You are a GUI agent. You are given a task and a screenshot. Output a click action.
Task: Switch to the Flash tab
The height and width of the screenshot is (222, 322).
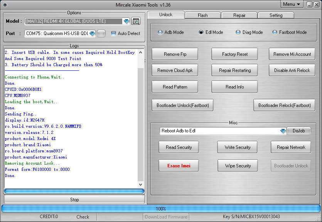click(203, 15)
